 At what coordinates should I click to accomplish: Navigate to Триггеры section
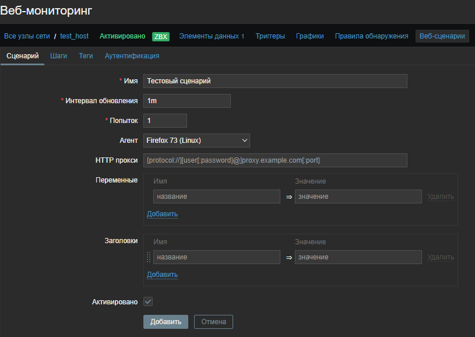(270, 36)
